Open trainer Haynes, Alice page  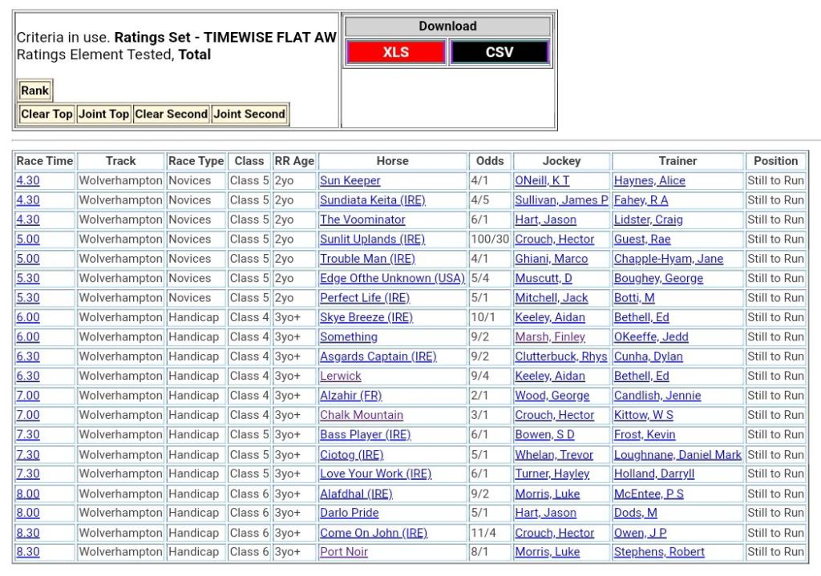pos(649,181)
